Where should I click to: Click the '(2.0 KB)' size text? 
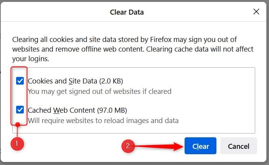[x=111, y=81]
